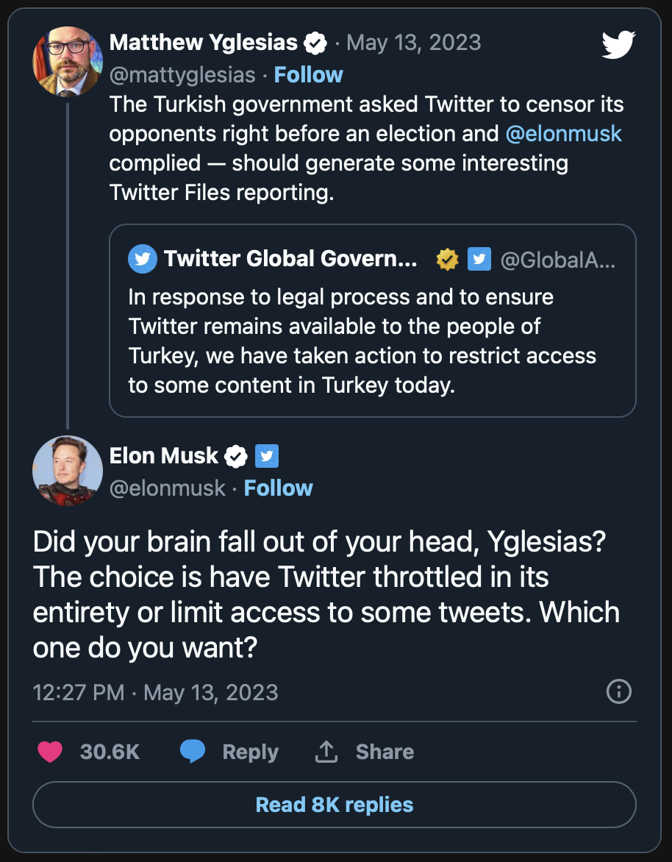Open Matthew Yglesias profile picture
Viewport: 672px width, 862px height.
coord(68,62)
